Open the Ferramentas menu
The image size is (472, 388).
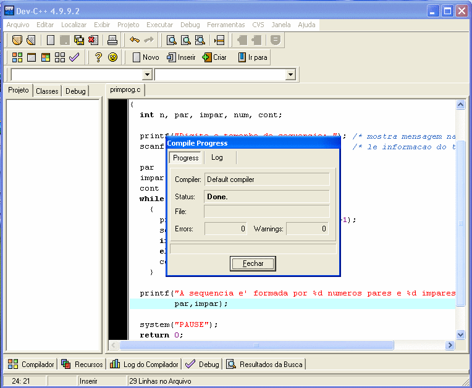point(225,25)
